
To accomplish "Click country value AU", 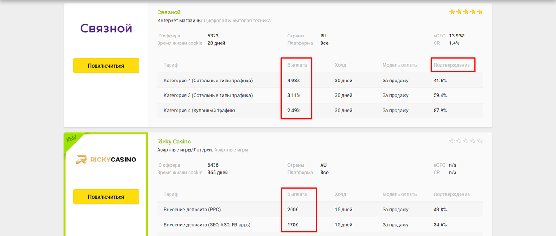I will point(323,165).
